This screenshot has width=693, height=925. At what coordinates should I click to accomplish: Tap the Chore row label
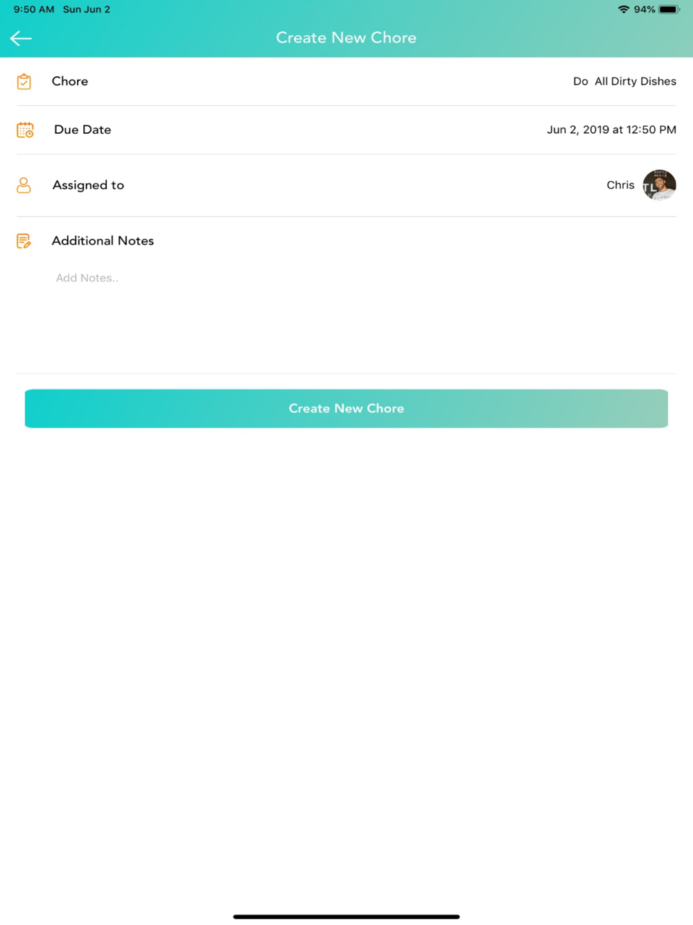70,81
